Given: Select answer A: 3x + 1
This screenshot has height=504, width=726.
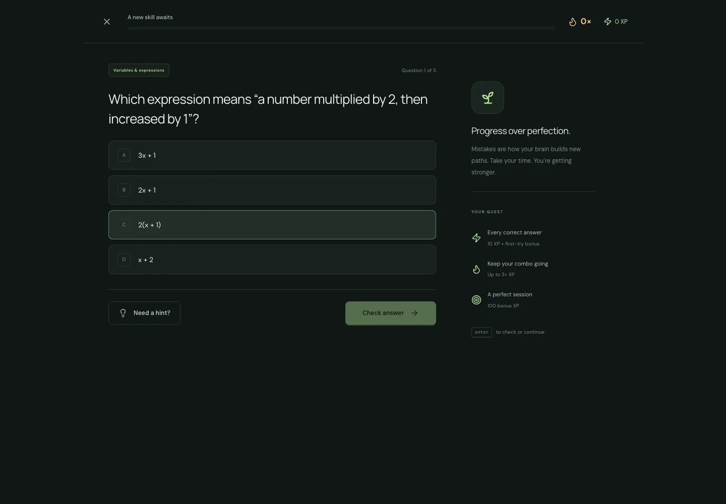Looking at the screenshot, I should pyautogui.click(x=272, y=155).
